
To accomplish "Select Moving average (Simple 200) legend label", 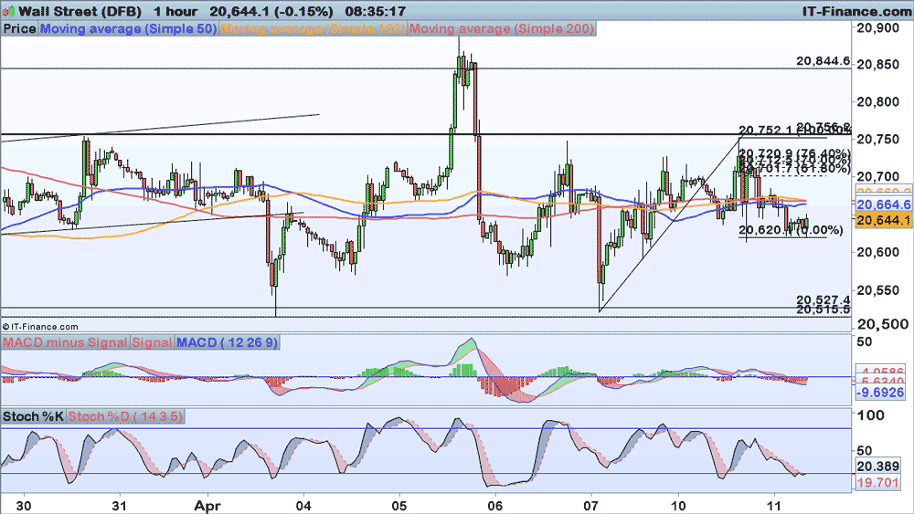I will pyautogui.click(x=502, y=28).
